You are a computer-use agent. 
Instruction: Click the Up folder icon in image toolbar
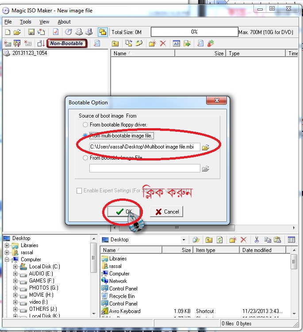tap(115, 43)
